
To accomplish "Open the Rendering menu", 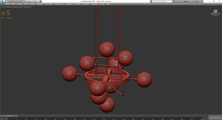I will coord(69,4).
